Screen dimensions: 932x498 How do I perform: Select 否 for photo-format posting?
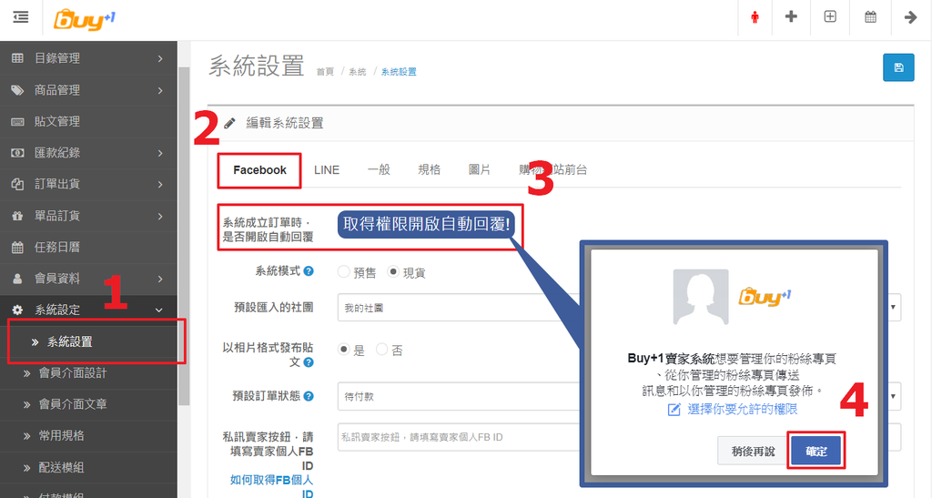[x=381, y=350]
